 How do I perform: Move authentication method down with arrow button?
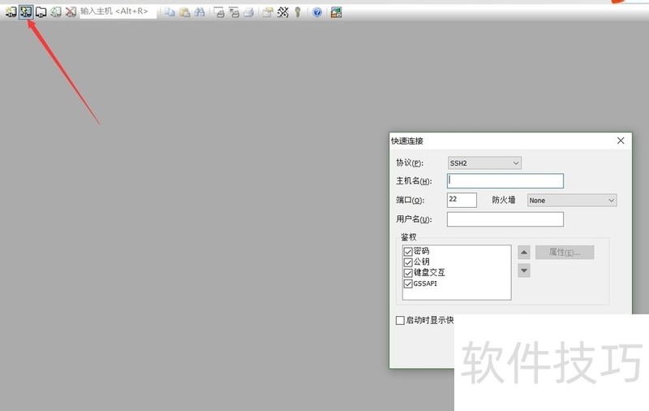(524, 270)
